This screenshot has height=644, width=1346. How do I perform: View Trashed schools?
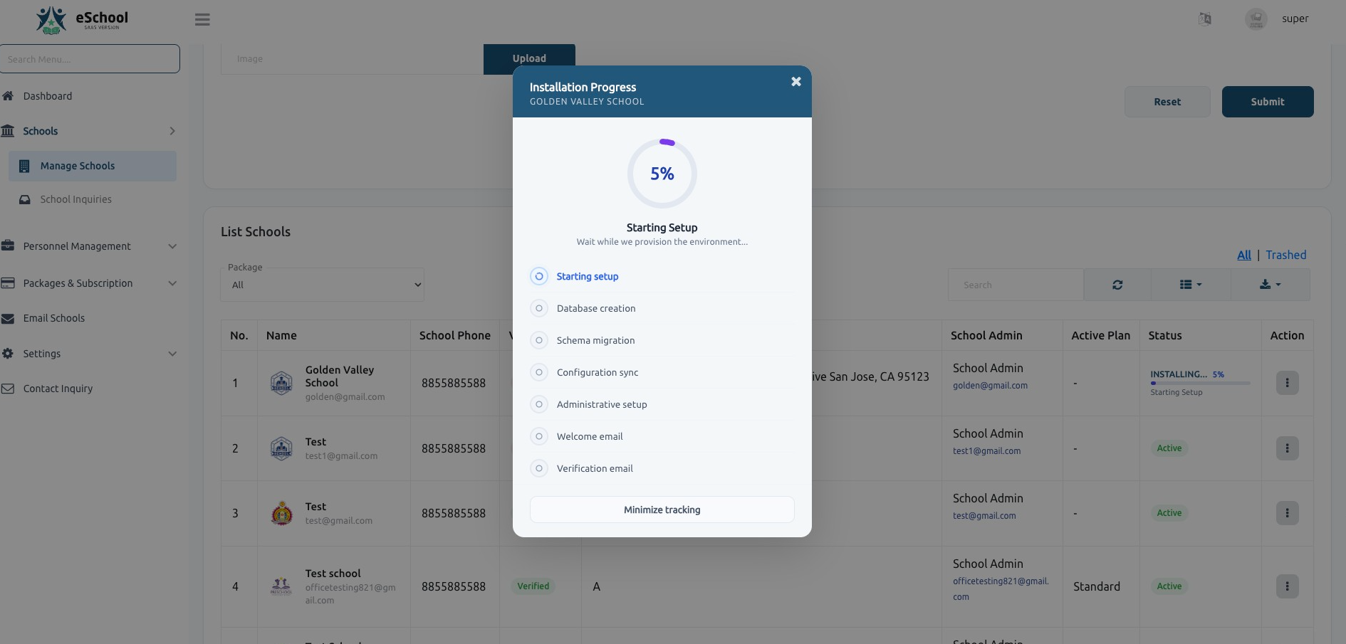pyautogui.click(x=1286, y=255)
